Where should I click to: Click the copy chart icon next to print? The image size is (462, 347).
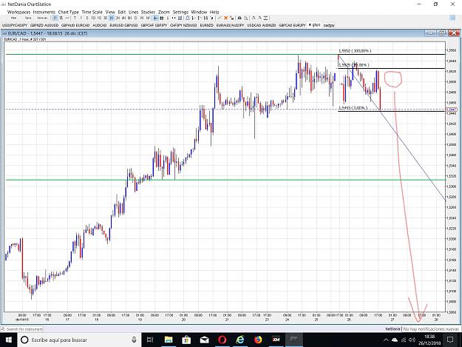(x=245, y=18)
